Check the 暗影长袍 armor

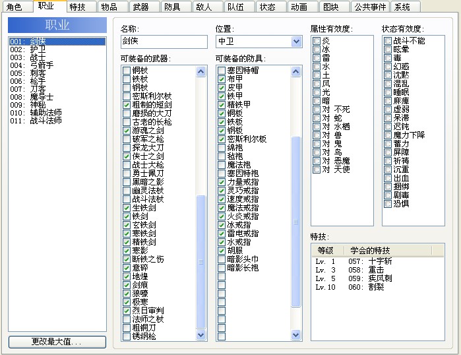coord(222,268)
